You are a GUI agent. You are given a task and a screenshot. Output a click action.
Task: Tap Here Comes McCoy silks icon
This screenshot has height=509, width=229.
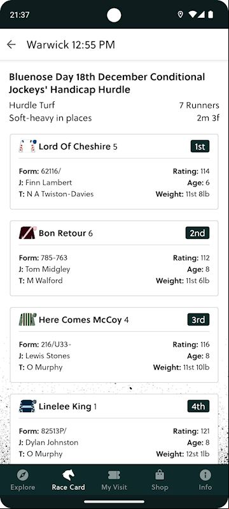[27, 319]
